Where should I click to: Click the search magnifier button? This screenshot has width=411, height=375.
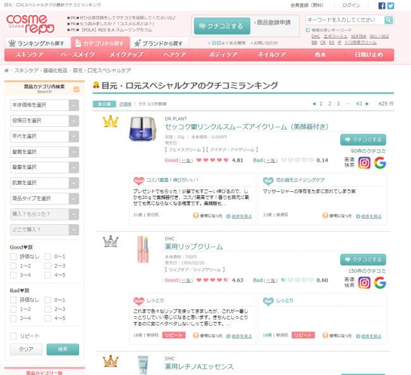(388, 20)
